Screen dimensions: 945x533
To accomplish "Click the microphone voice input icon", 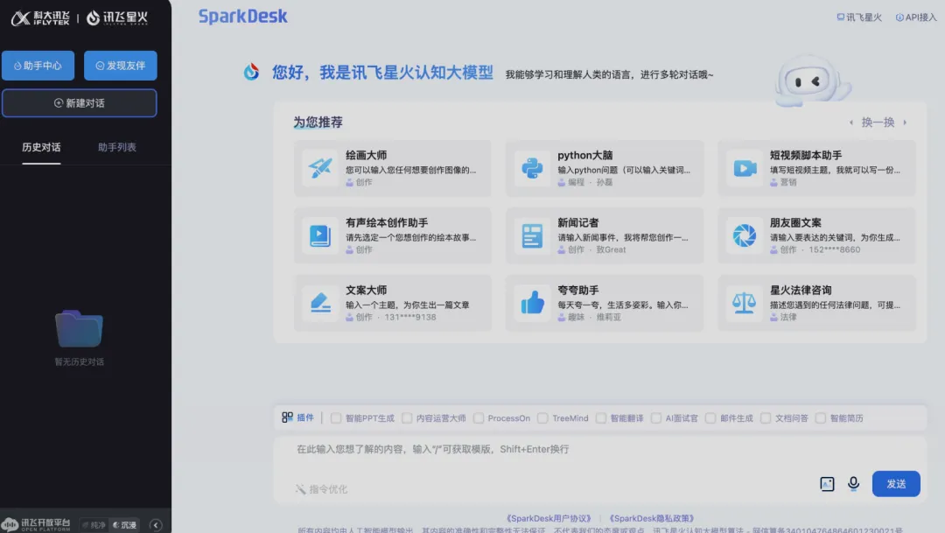I will point(853,484).
